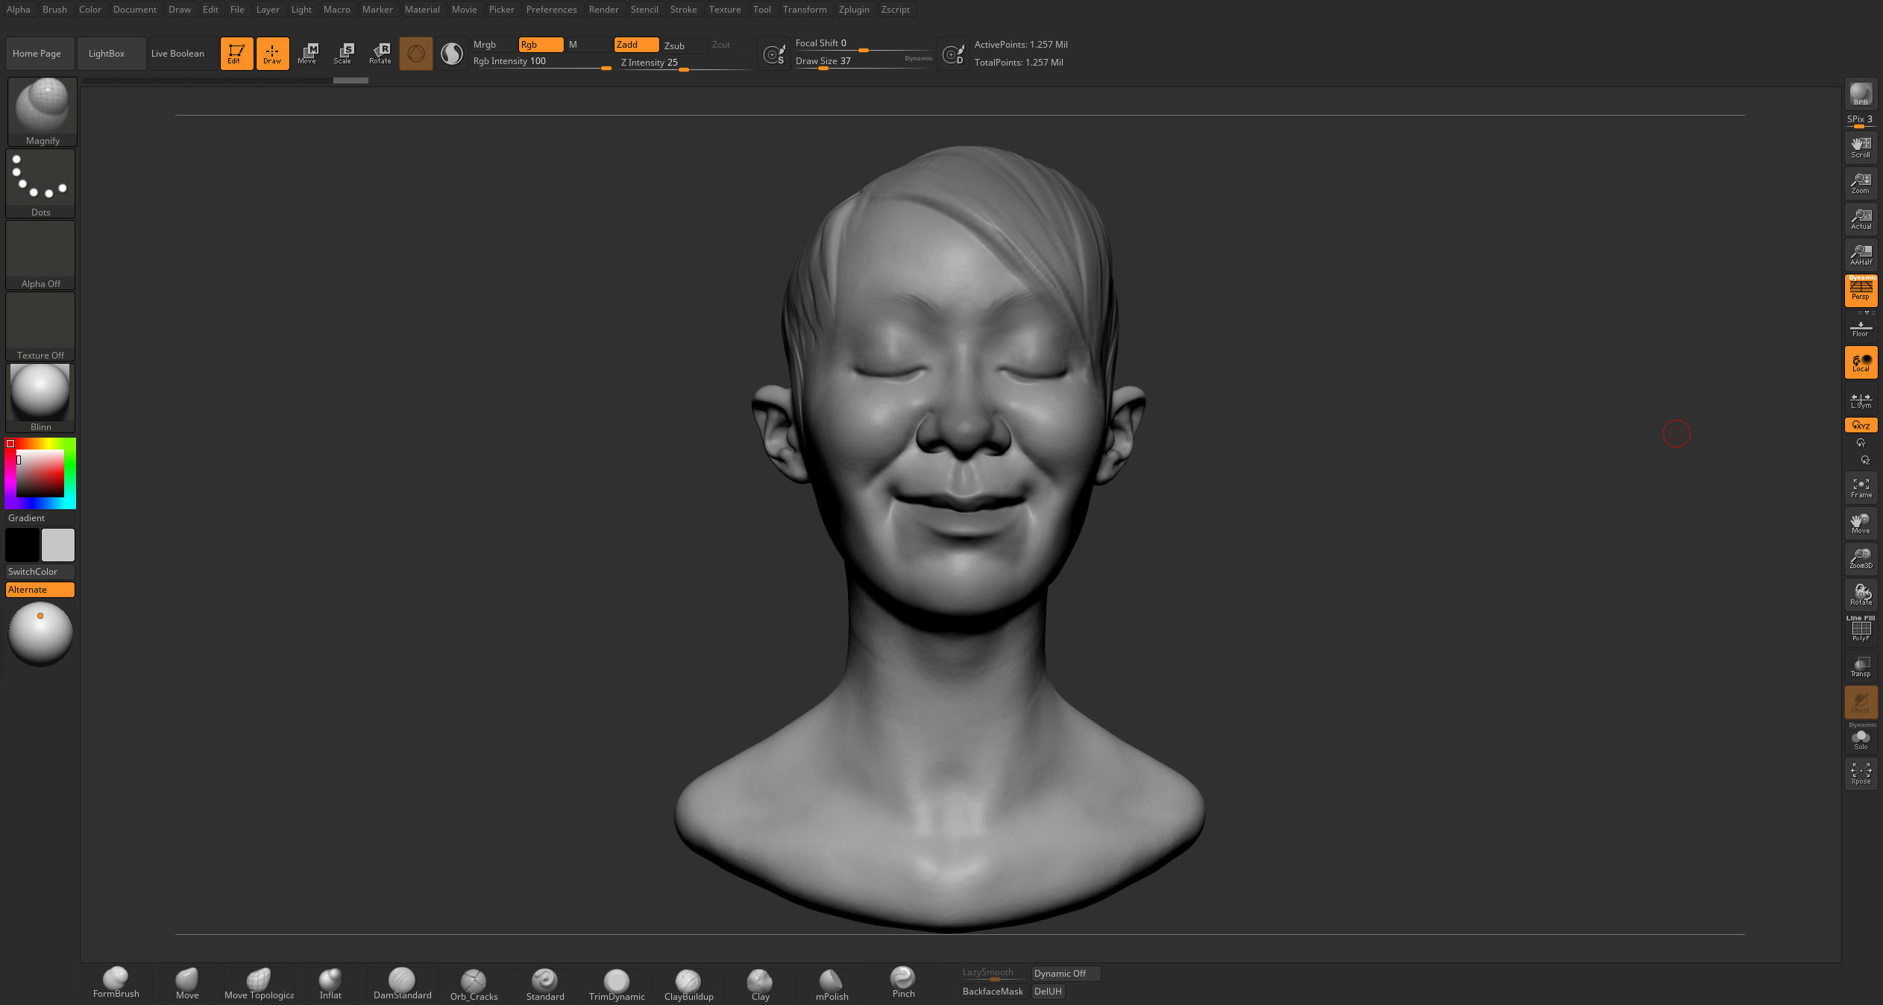Frame the mesh in view
The width and height of the screenshot is (1883, 1005).
[x=1861, y=488]
